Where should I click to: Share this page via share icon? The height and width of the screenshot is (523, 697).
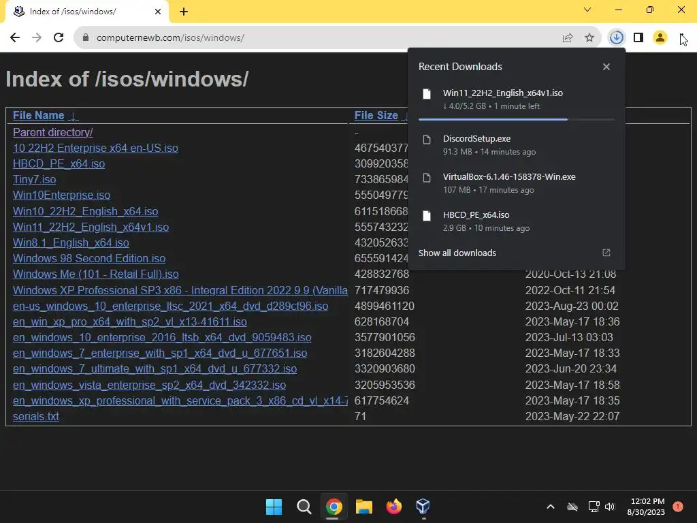tap(568, 38)
